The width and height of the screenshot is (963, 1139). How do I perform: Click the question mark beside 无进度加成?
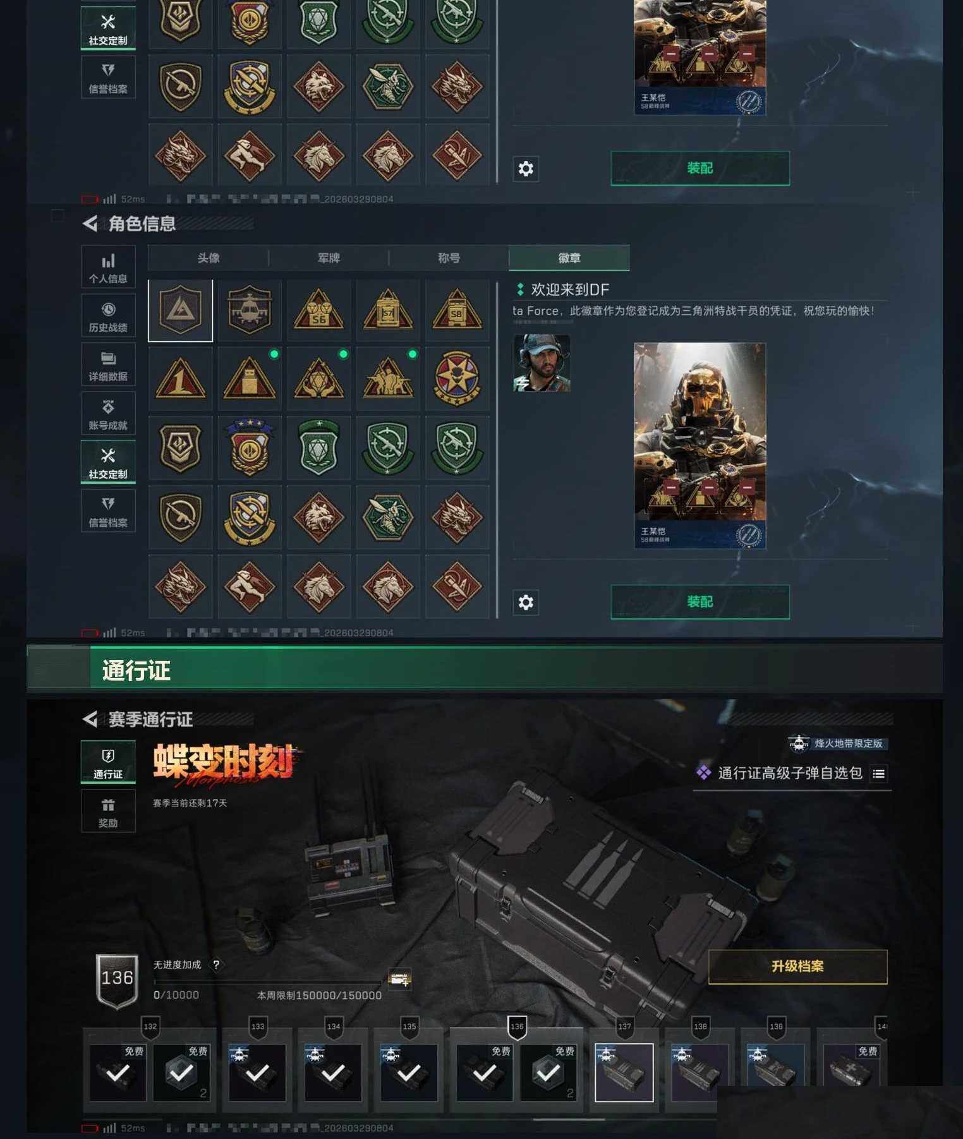click(216, 965)
